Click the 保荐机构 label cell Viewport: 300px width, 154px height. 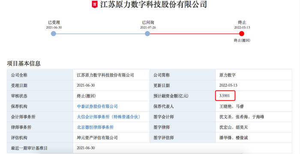(x=40, y=107)
